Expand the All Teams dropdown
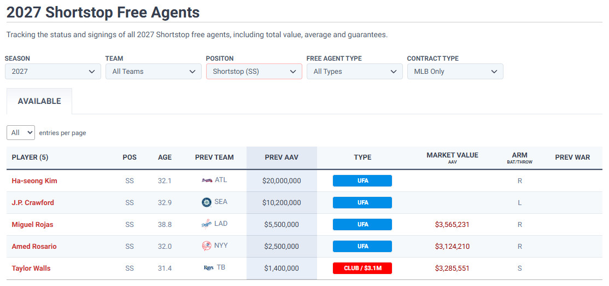 (x=154, y=72)
